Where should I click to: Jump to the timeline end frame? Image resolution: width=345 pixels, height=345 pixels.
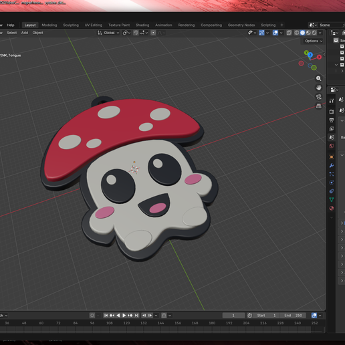(x=136, y=316)
